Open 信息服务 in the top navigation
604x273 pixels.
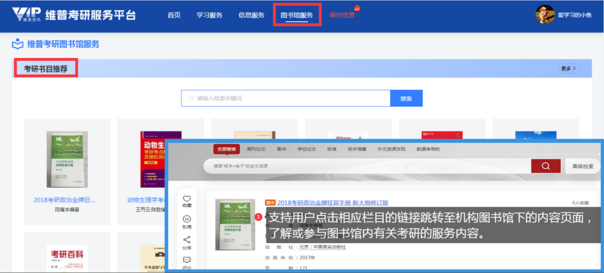(251, 15)
